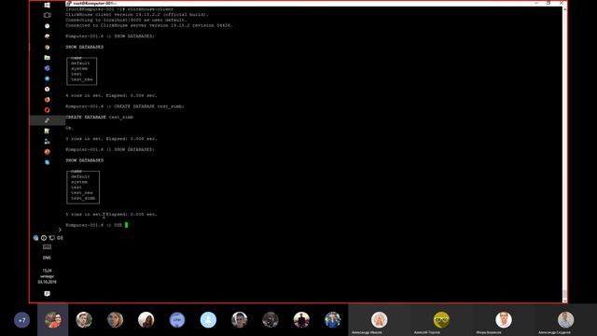Open the touch keyboard tray icon
Screen dimensions: 597x336
[x=47, y=246]
